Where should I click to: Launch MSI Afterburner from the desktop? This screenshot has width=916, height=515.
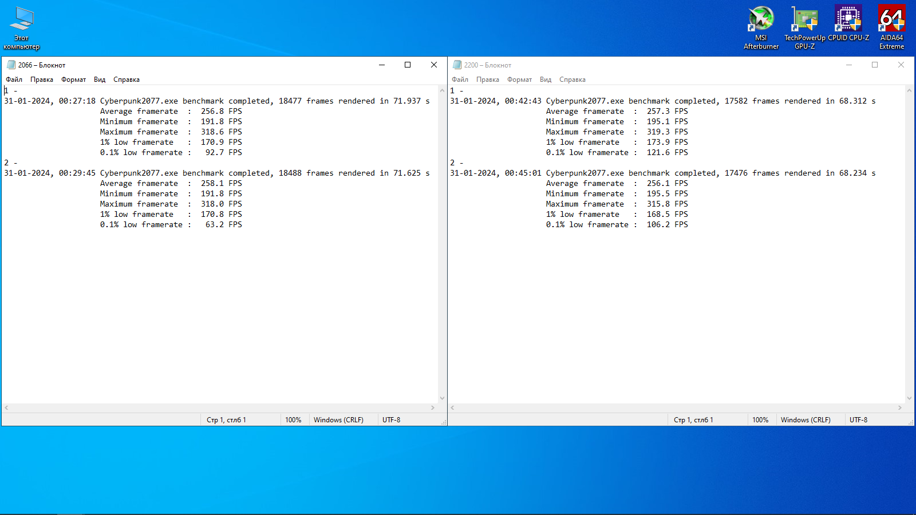coord(761,28)
